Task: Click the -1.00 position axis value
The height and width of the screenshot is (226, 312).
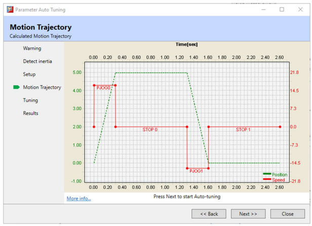Action: tap(76, 181)
